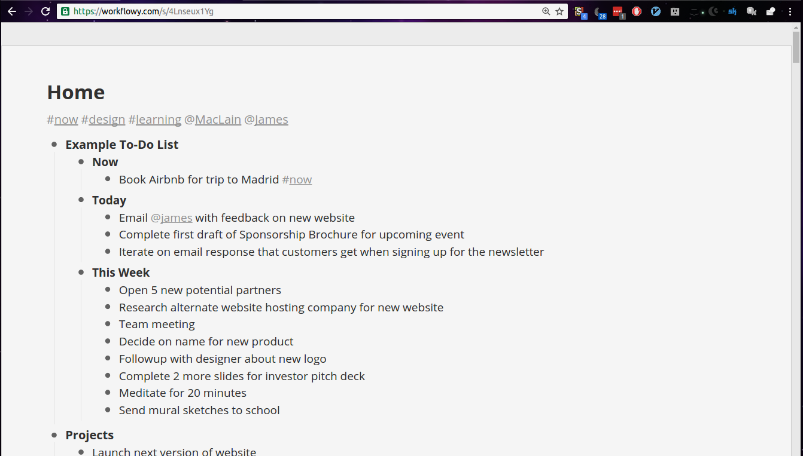Bookmark this page with the star icon
Image resolution: width=803 pixels, height=456 pixels.
pyautogui.click(x=559, y=11)
